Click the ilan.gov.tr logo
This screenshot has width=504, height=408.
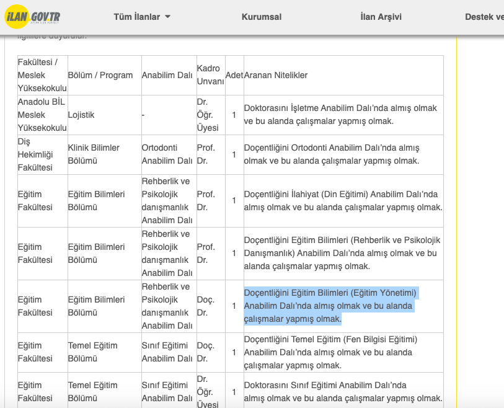pyautogui.click(x=34, y=17)
